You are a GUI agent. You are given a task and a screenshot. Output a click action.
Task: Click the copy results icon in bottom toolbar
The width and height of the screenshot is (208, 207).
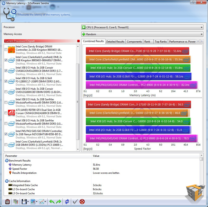pos(16,202)
